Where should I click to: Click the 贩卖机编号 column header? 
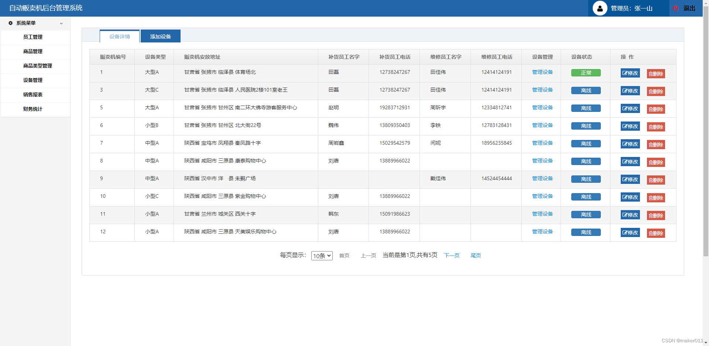113,57
